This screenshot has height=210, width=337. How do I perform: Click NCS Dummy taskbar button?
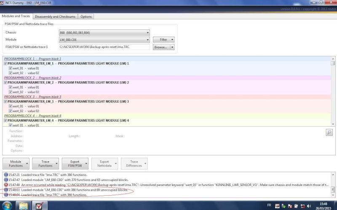click(40, 205)
